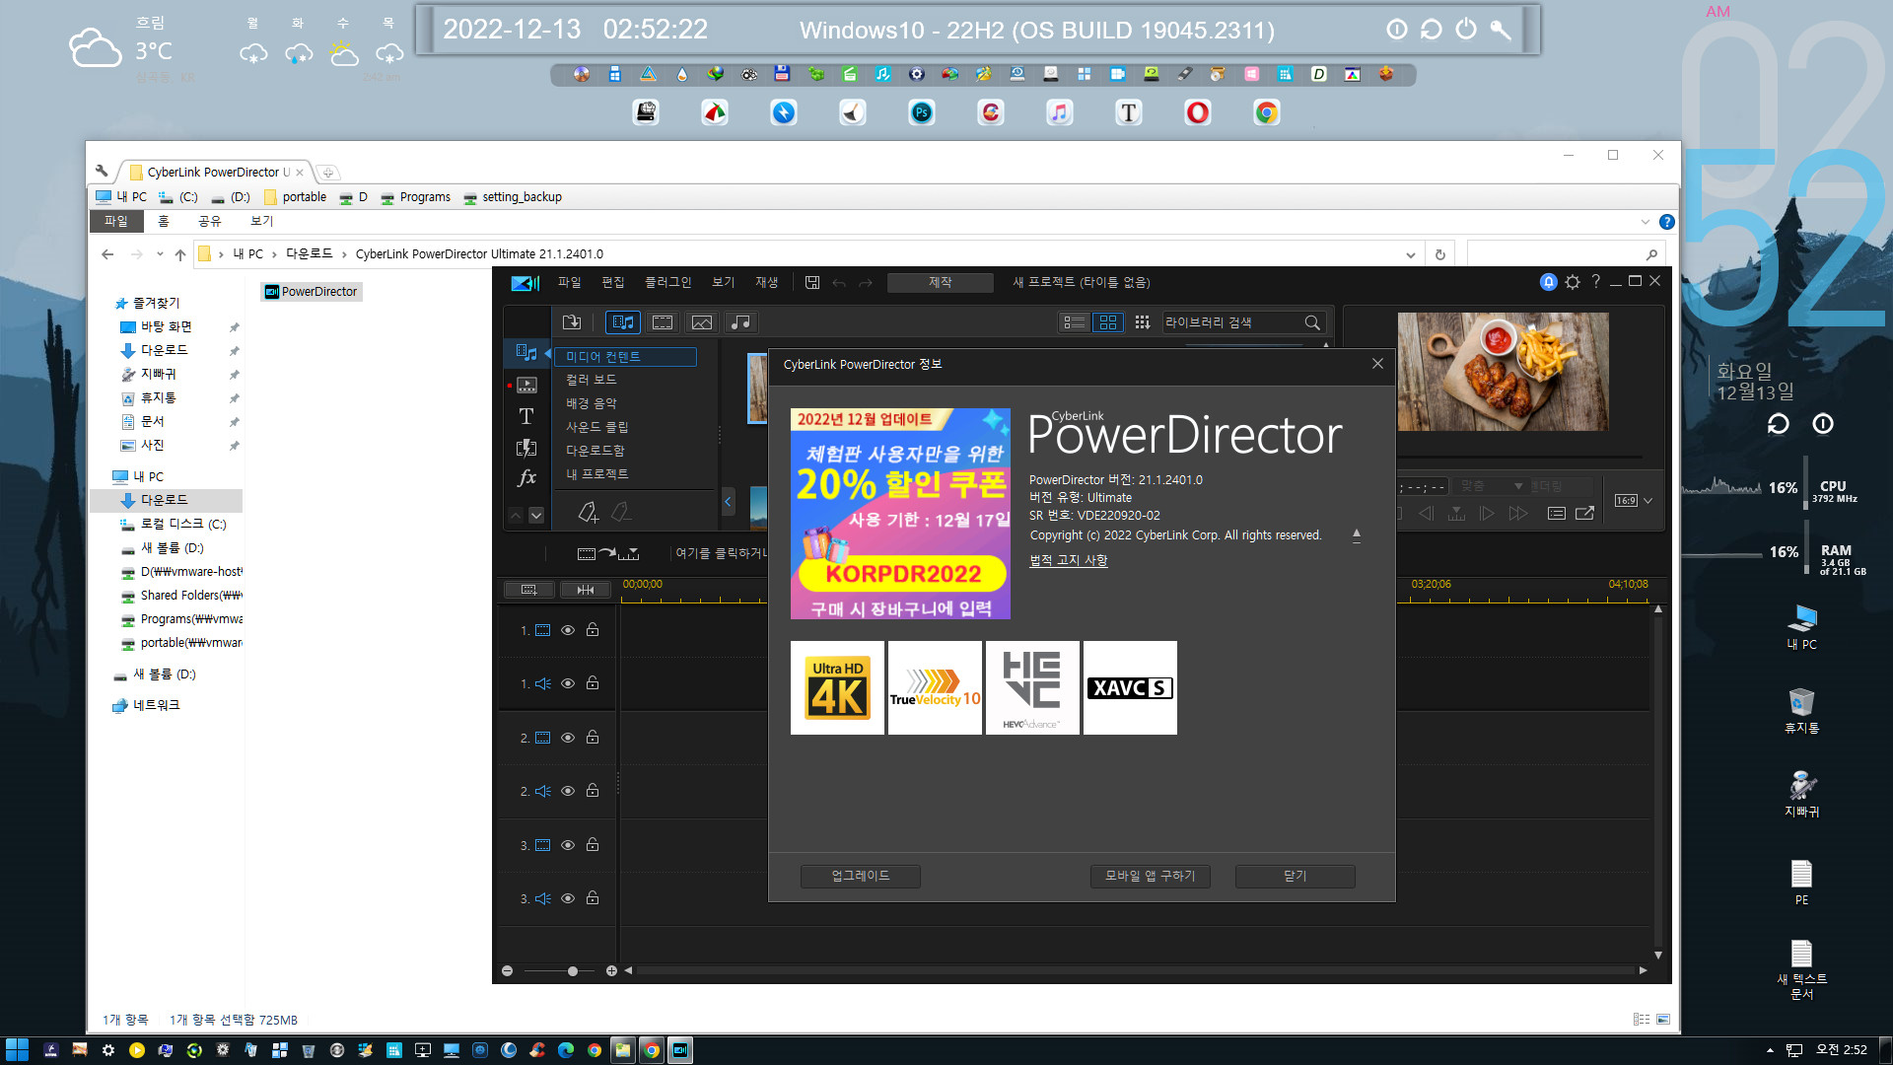Toggle visibility eye of audio track 3
Viewport: 1893px width, 1065px height.
pos(568,898)
